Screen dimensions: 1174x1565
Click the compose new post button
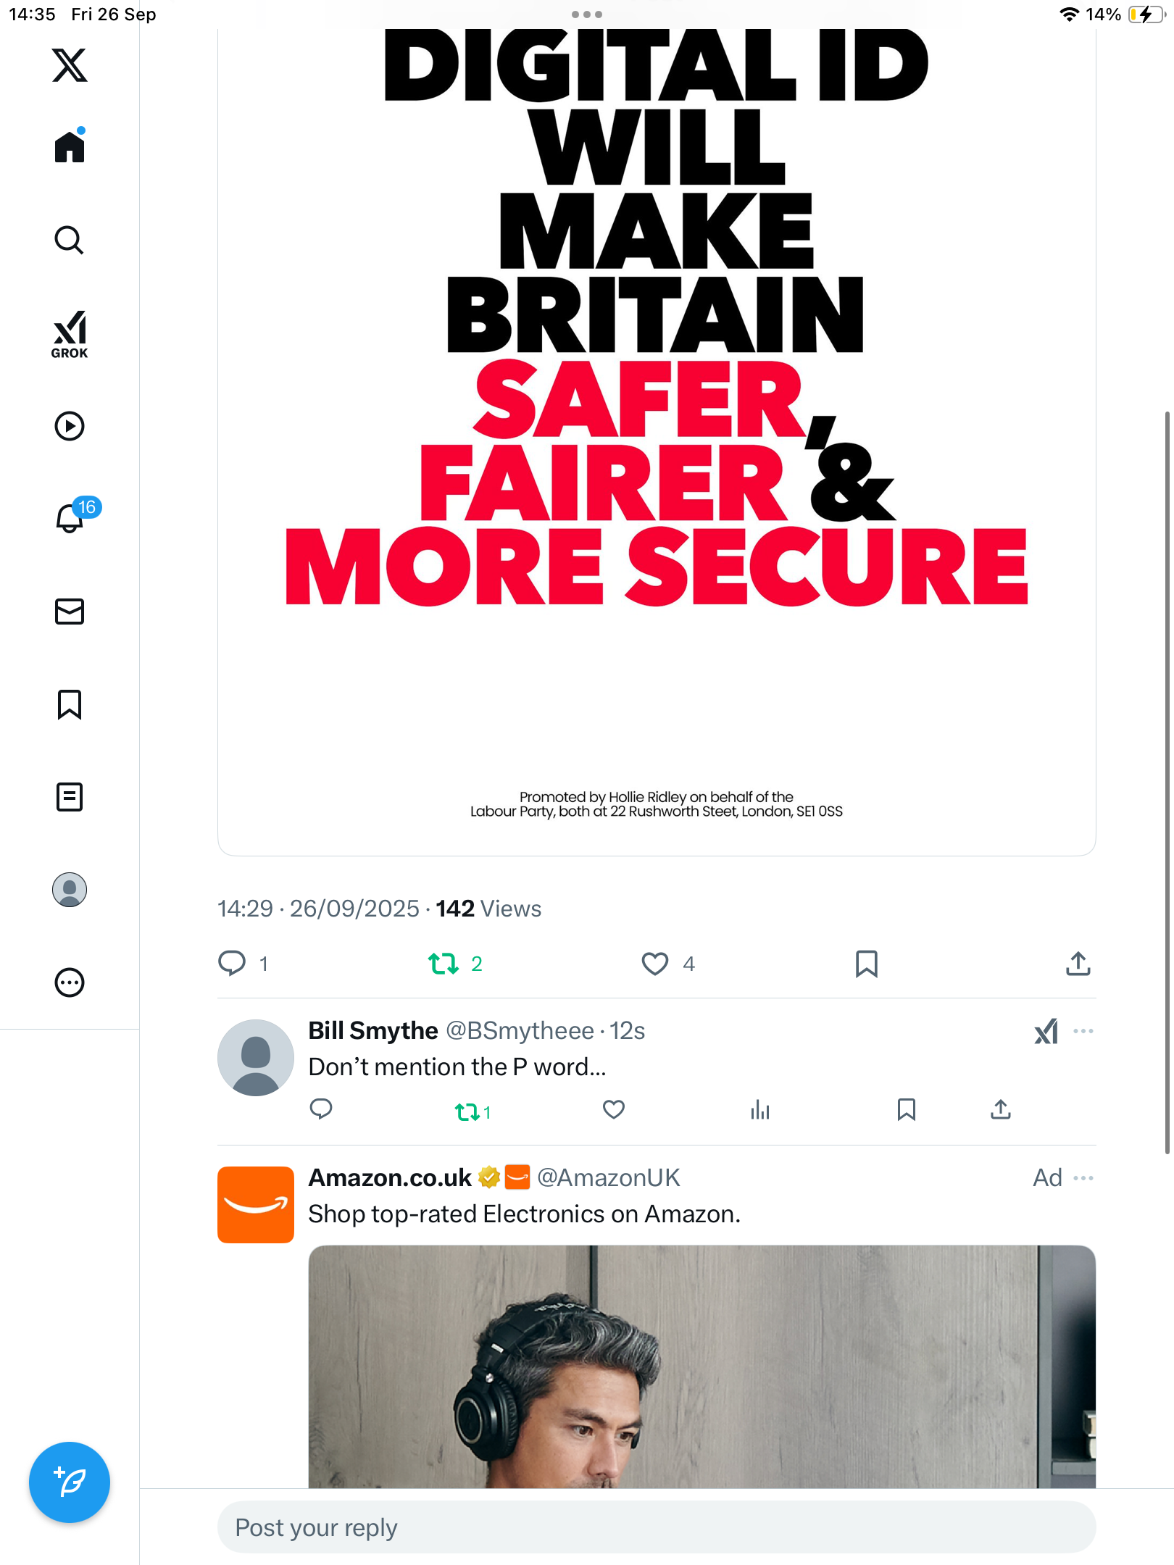pos(70,1482)
